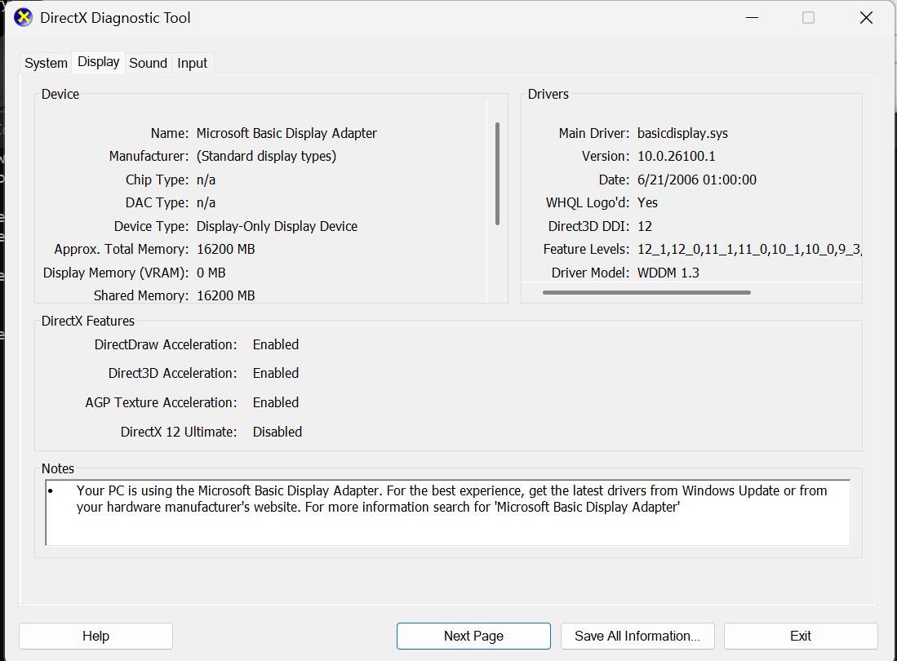The width and height of the screenshot is (897, 661).
Task: Click the AGP Texture Acceleration 'Enabled' value
Action: point(276,402)
